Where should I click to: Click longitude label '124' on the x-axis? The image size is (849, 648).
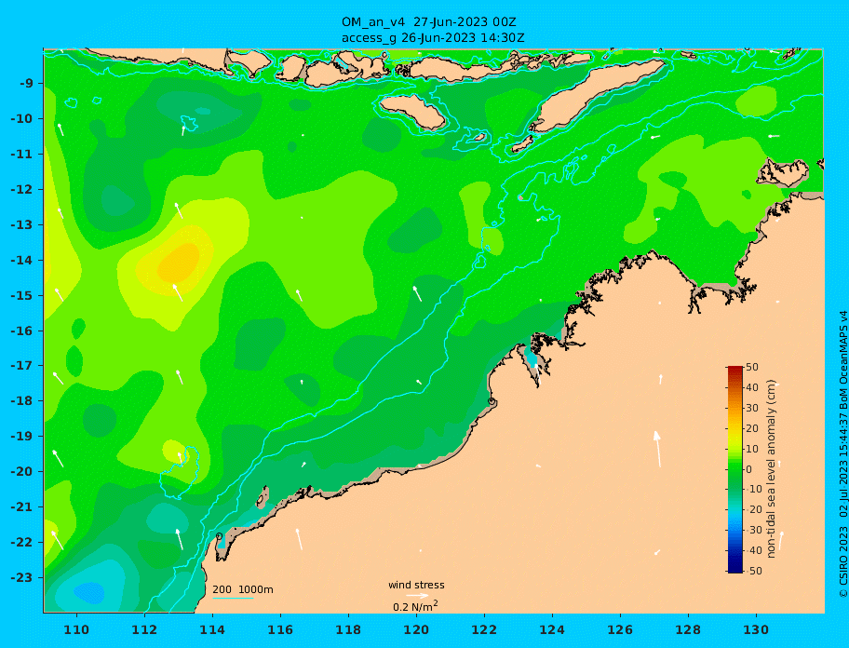click(x=552, y=629)
